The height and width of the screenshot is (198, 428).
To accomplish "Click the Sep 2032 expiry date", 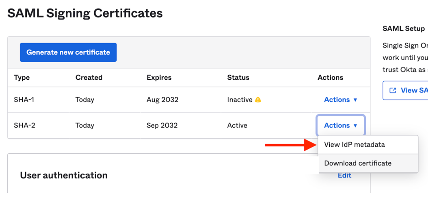I will (162, 125).
